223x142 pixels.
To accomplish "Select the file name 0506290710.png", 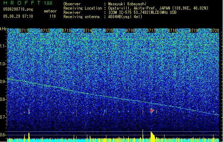I will pyautogui.click(x=18, y=9).
